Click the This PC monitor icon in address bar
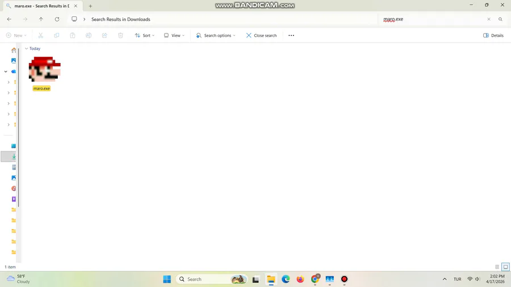Image resolution: width=511 pixels, height=287 pixels. pos(74,19)
